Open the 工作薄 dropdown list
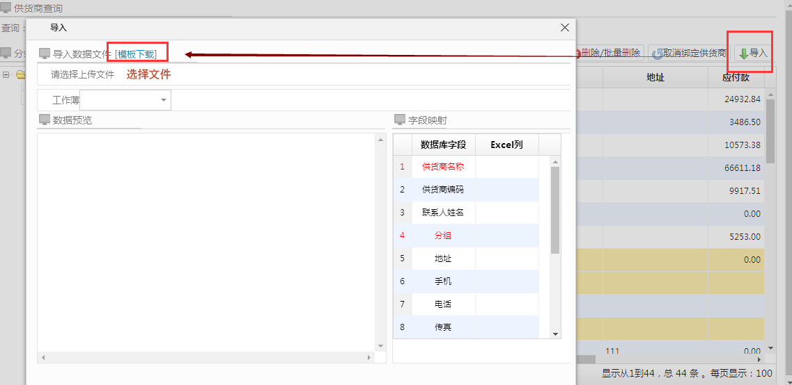This screenshot has height=385, width=792. point(164,100)
